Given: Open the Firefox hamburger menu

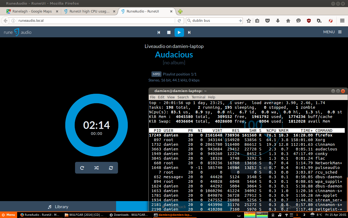Looking at the screenshot, I should 343,21.
